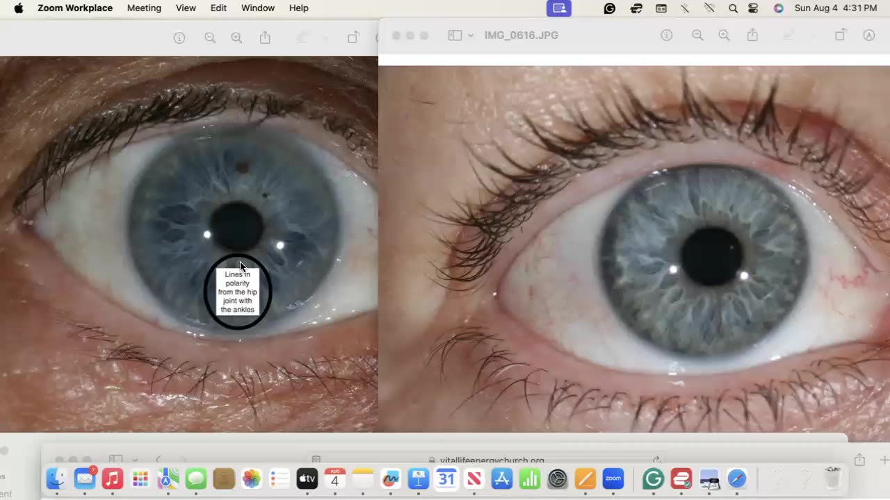890x500 pixels.
Task: Click Share button in background Safari window
Action: (x=859, y=460)
